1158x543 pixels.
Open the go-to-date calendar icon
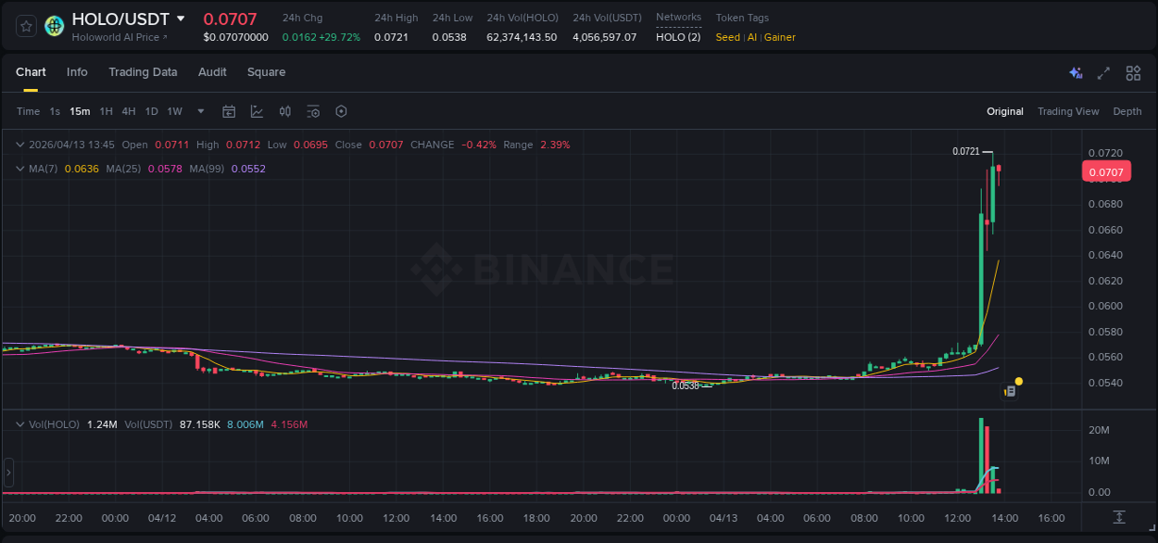click(229, 111)
